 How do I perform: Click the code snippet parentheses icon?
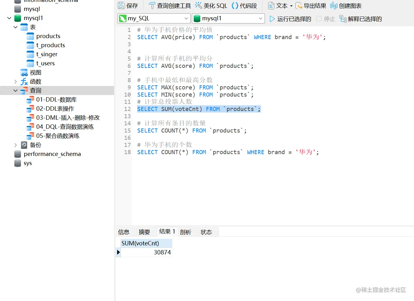point(235,6)
